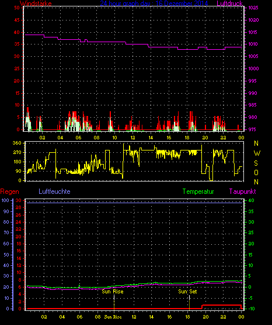Click the 15 value on the red wind speed axis
272x325 pixels.
(x=17, y=93)
